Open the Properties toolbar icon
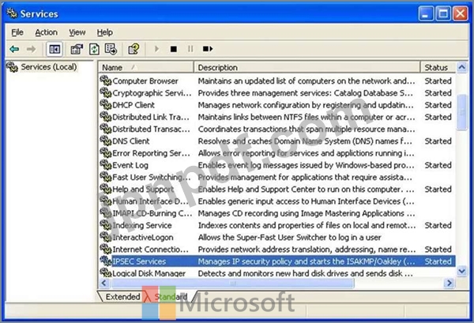 tap(77, 49)
